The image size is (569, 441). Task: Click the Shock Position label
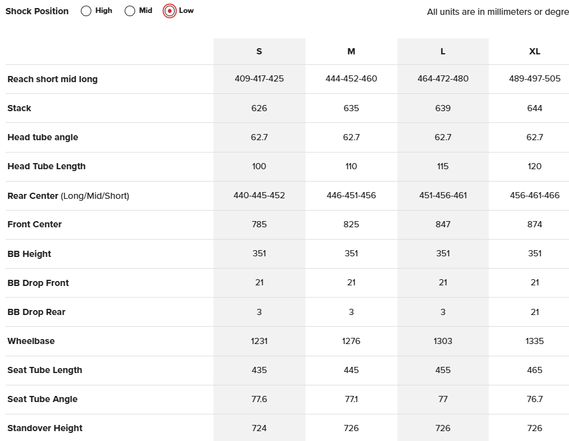37,11
